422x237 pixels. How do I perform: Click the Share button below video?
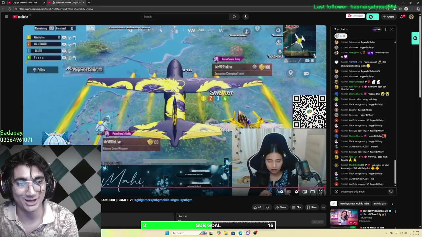point(281,207)
